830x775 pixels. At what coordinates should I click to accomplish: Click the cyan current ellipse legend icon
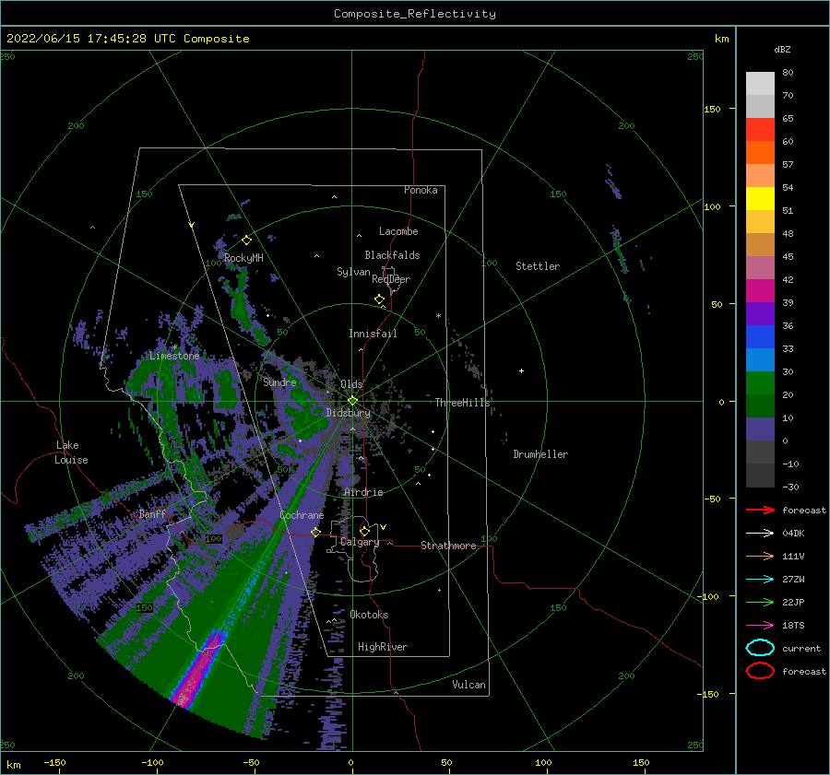tap(760, 648)
